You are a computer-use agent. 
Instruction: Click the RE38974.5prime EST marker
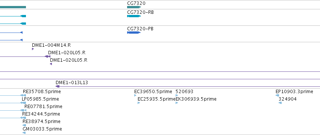(24, 125)
